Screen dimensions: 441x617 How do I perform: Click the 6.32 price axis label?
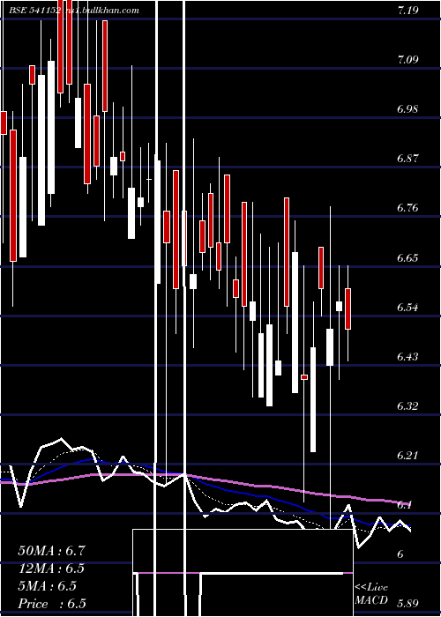click(x=407, y=406)
